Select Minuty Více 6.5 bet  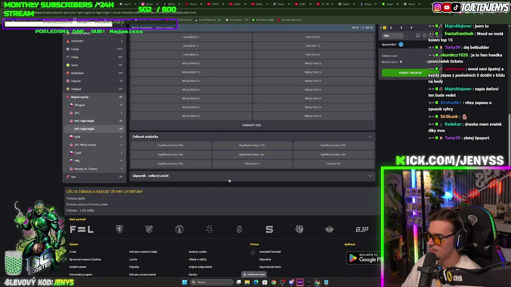pyautogui.click(x=313, y=116)
